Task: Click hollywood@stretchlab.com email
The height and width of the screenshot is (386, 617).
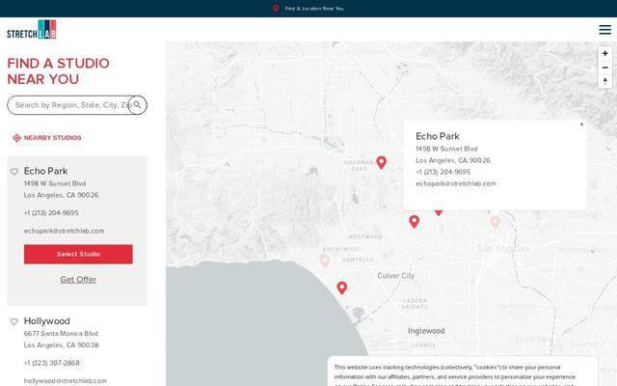Action: pos(65,381)
